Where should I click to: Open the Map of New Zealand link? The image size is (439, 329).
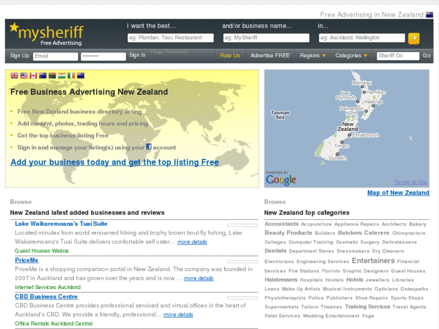(398, 193)
